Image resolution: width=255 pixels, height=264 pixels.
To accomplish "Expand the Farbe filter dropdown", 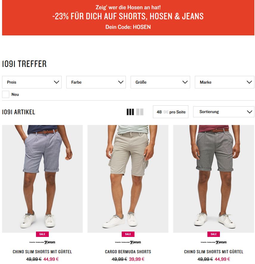I will 96,82.
